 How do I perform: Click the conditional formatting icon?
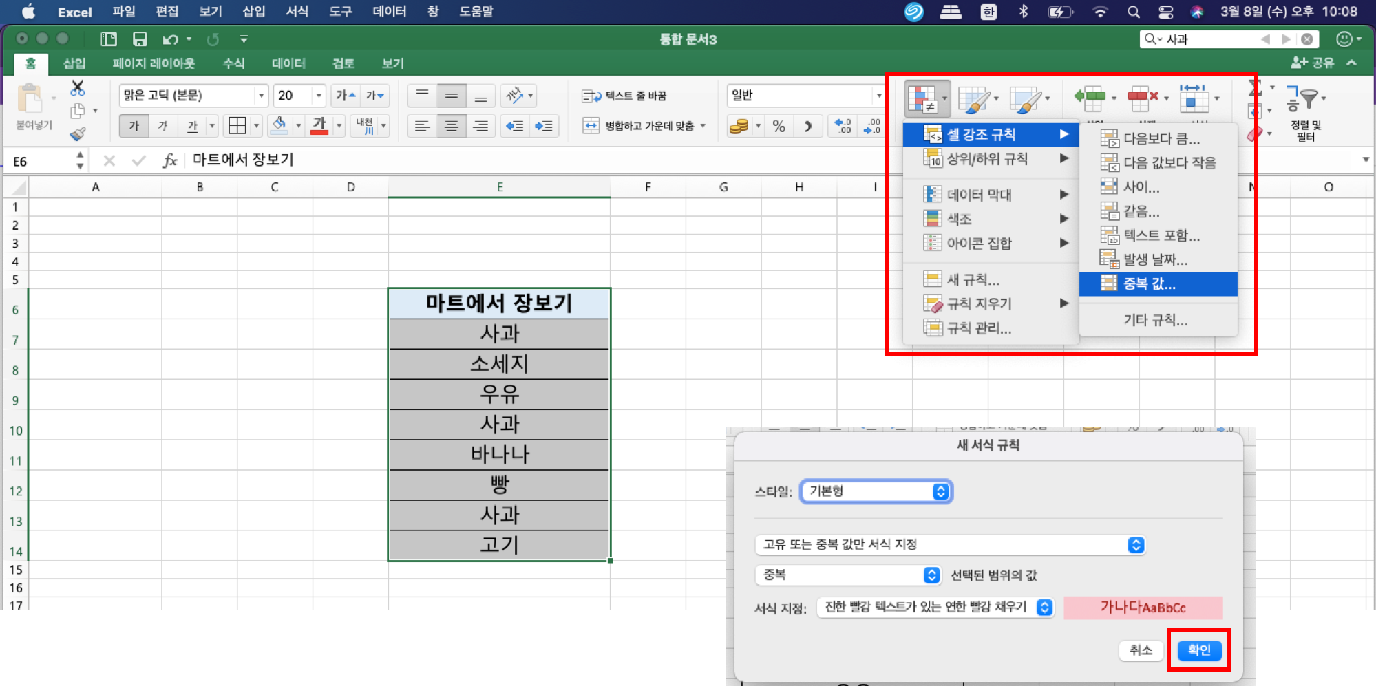[922, 98]
